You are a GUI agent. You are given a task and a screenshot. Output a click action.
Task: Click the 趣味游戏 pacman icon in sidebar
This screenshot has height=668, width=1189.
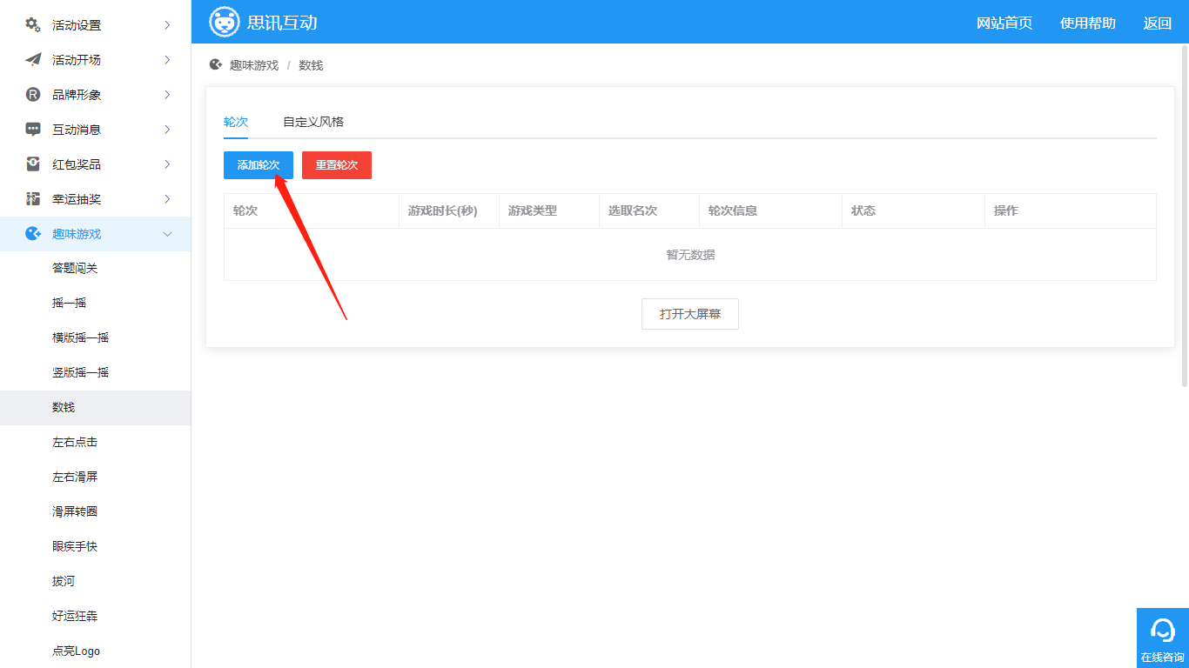(33, 233)
